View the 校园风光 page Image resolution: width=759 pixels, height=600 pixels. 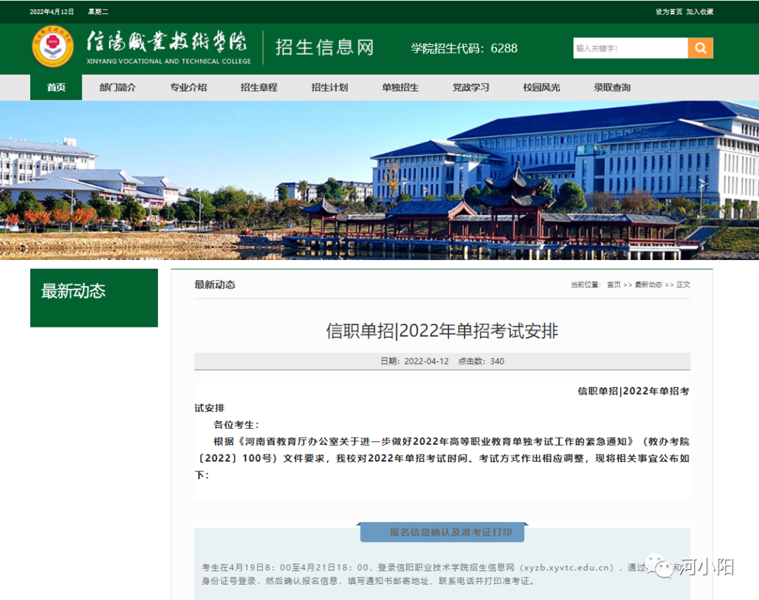click(x=541, y=88)
